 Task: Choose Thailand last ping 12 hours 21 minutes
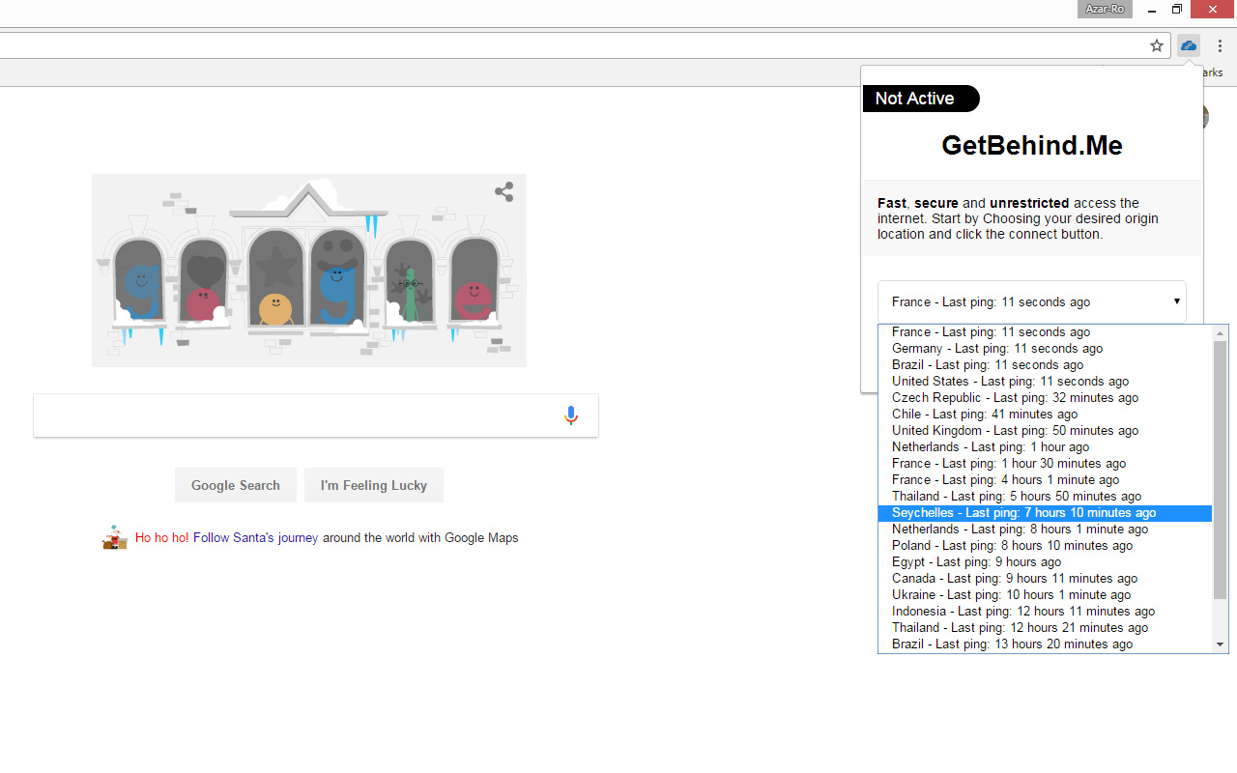pyautogui.click(x=1045, y=627)
